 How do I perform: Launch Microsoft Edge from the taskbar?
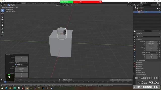pyautogui.click(x=6, y=88)
